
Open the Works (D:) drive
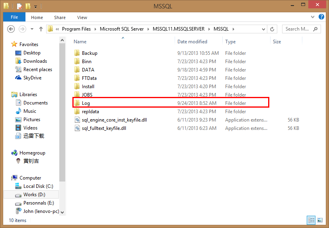coord(34,195)
